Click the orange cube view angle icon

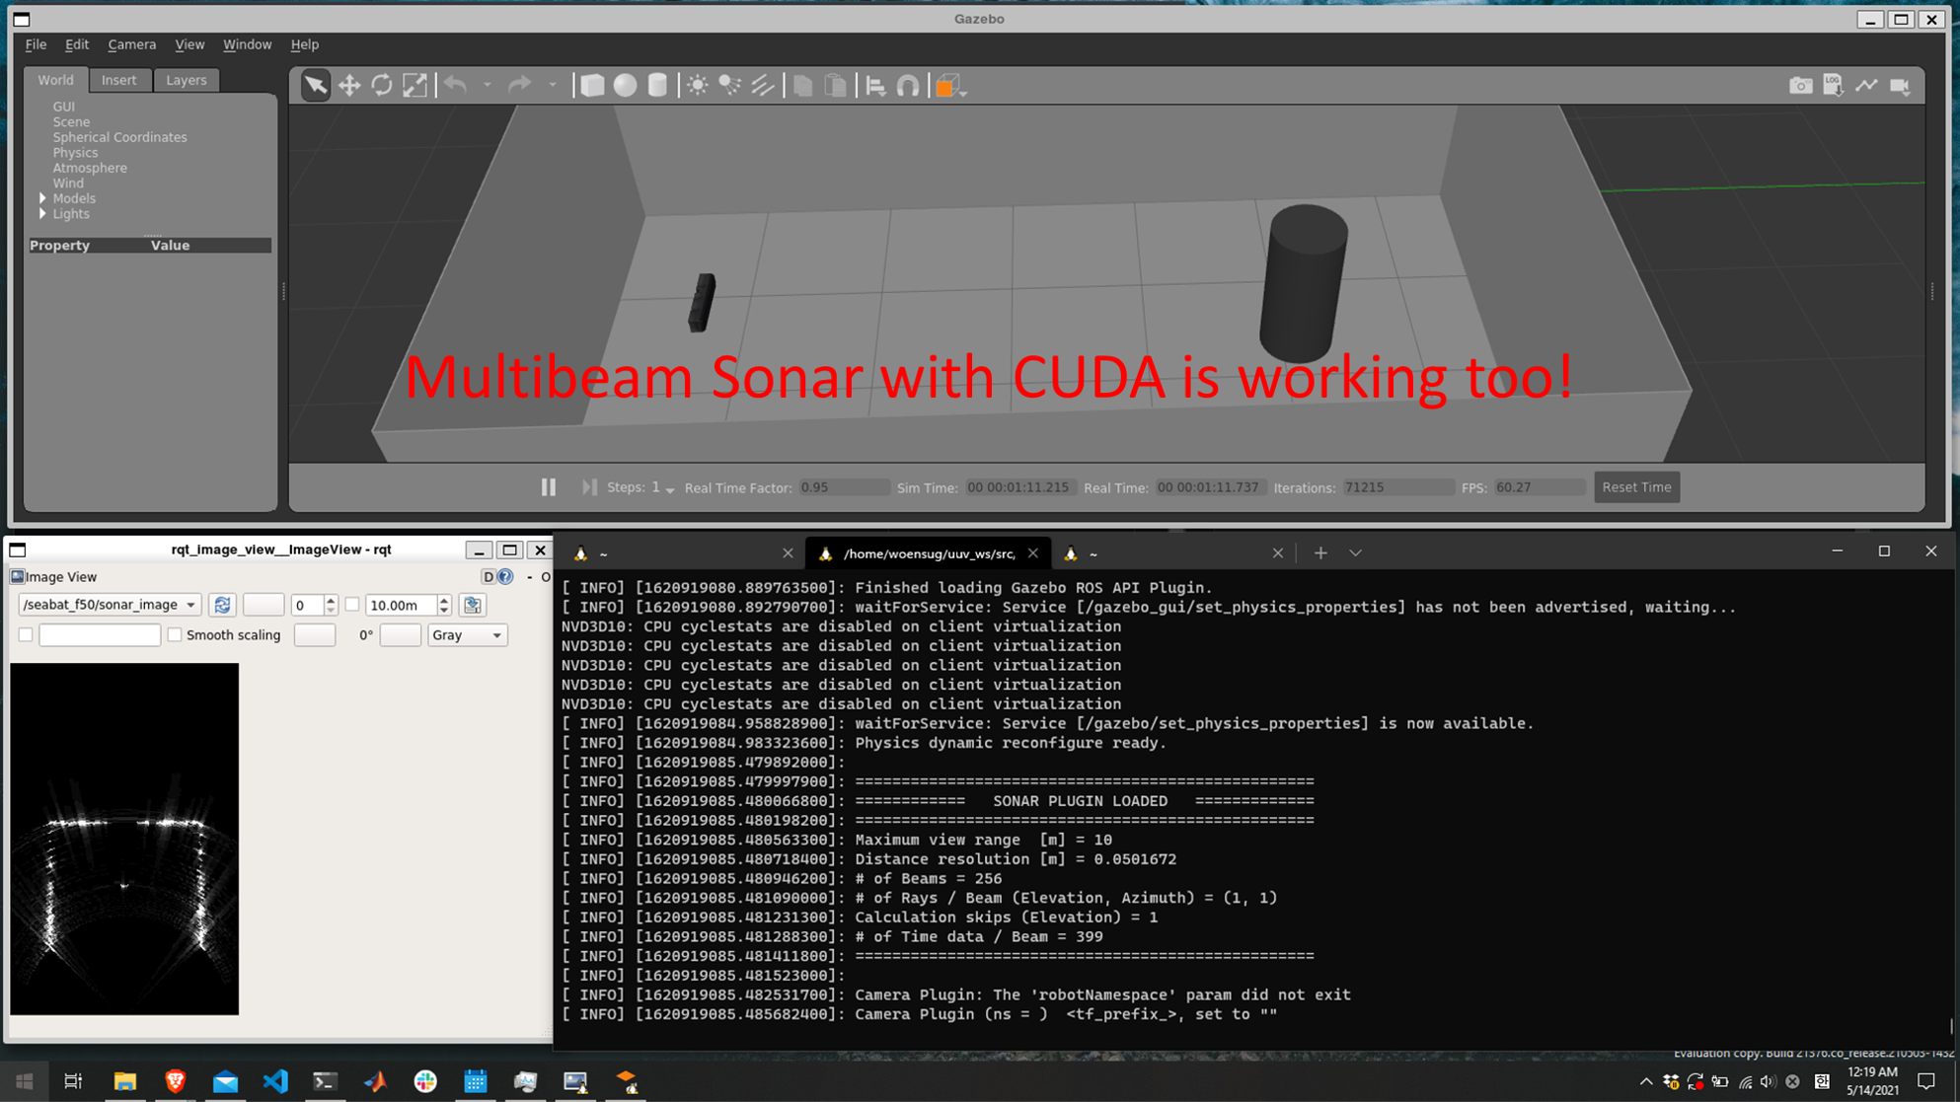[x=946, y=86]
